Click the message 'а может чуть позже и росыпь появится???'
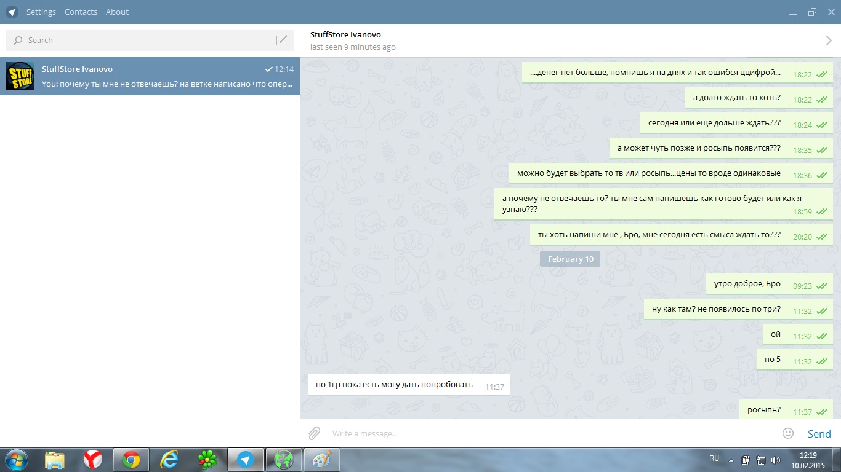This screenshot has width=841, height=472. click(721, 148)
